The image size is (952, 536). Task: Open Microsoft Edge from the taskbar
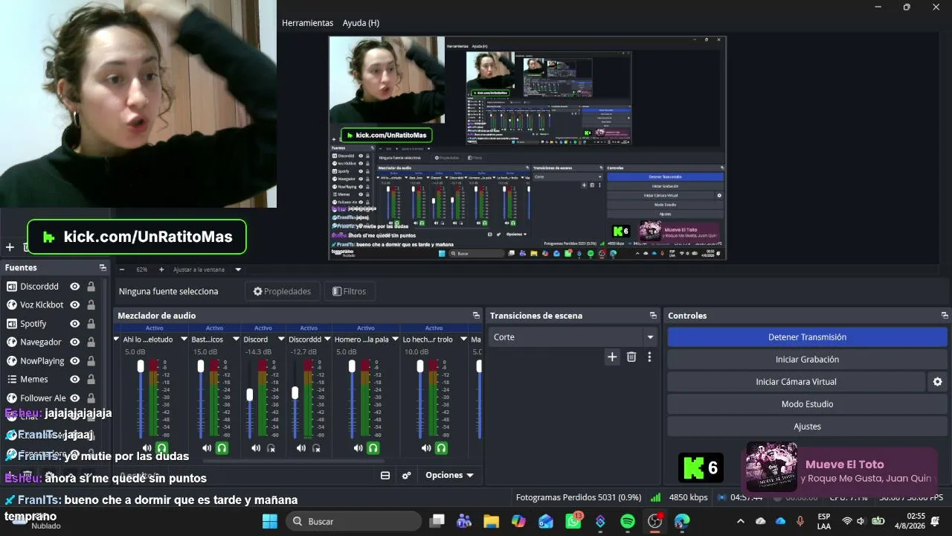click(x=682, y=521)
